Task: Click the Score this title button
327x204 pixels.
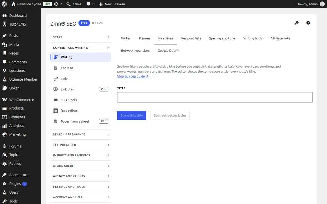Action: [131, 115]
